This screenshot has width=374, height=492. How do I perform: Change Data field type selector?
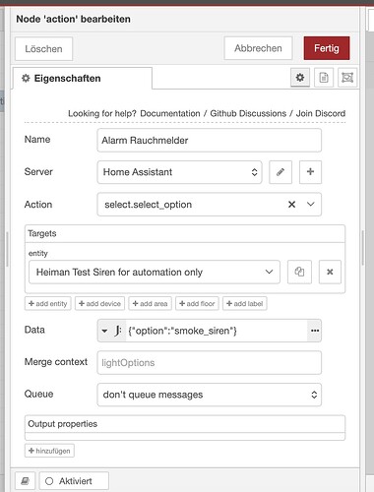[111, 331]
